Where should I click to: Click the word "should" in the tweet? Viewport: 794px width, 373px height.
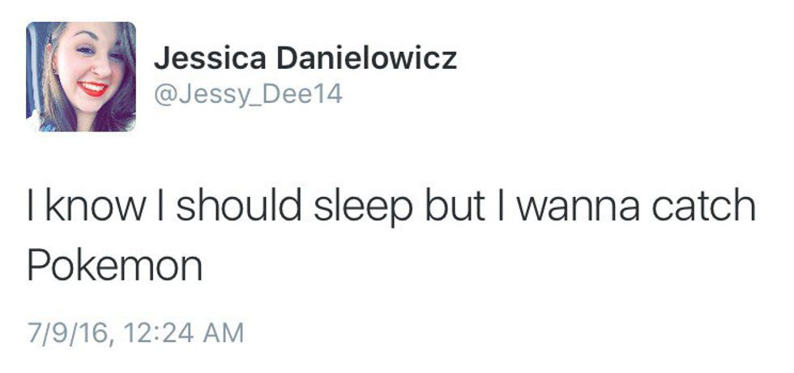tap(233, 208)
